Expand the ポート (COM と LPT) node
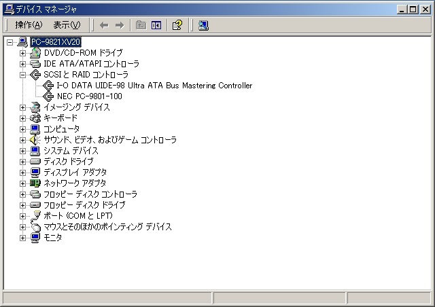 tap(22, 216)
